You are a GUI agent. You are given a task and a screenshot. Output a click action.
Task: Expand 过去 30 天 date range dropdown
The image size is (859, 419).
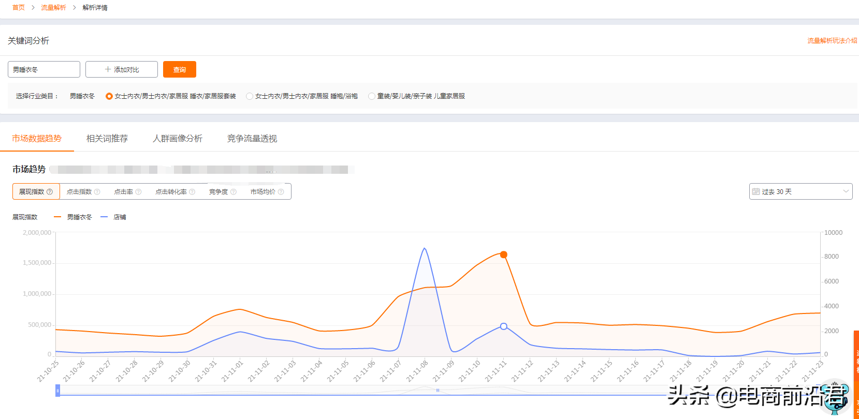click(800, 191)
